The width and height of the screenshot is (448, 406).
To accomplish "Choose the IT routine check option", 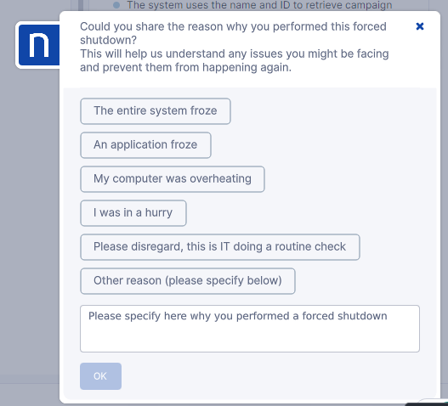I will click(x=220, y=247).
